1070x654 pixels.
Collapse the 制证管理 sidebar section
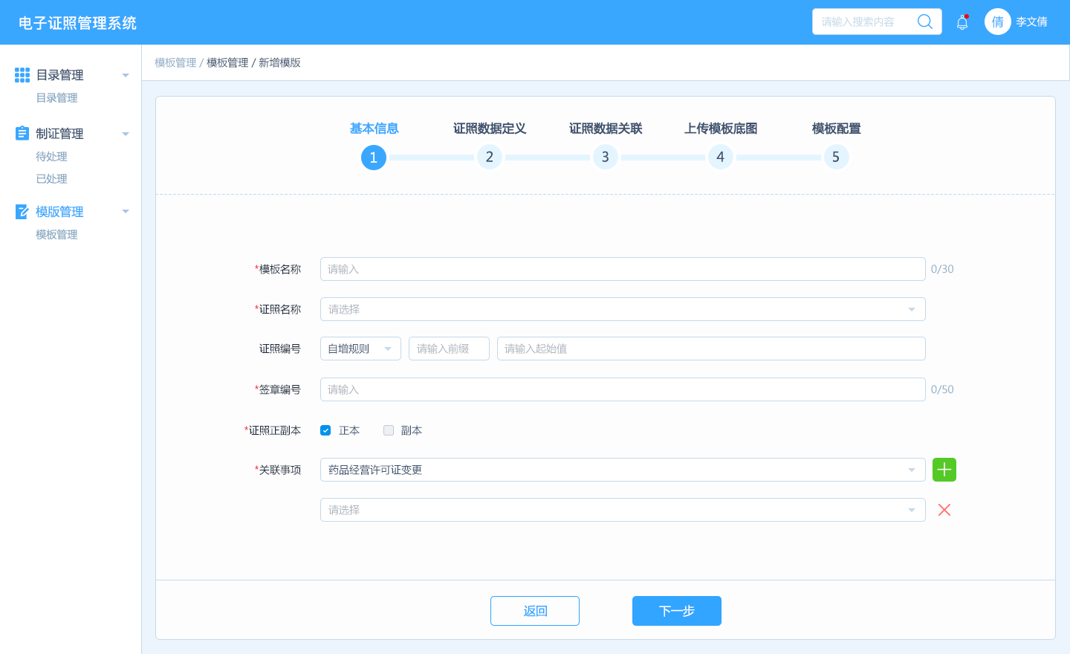tap(126, 134)
